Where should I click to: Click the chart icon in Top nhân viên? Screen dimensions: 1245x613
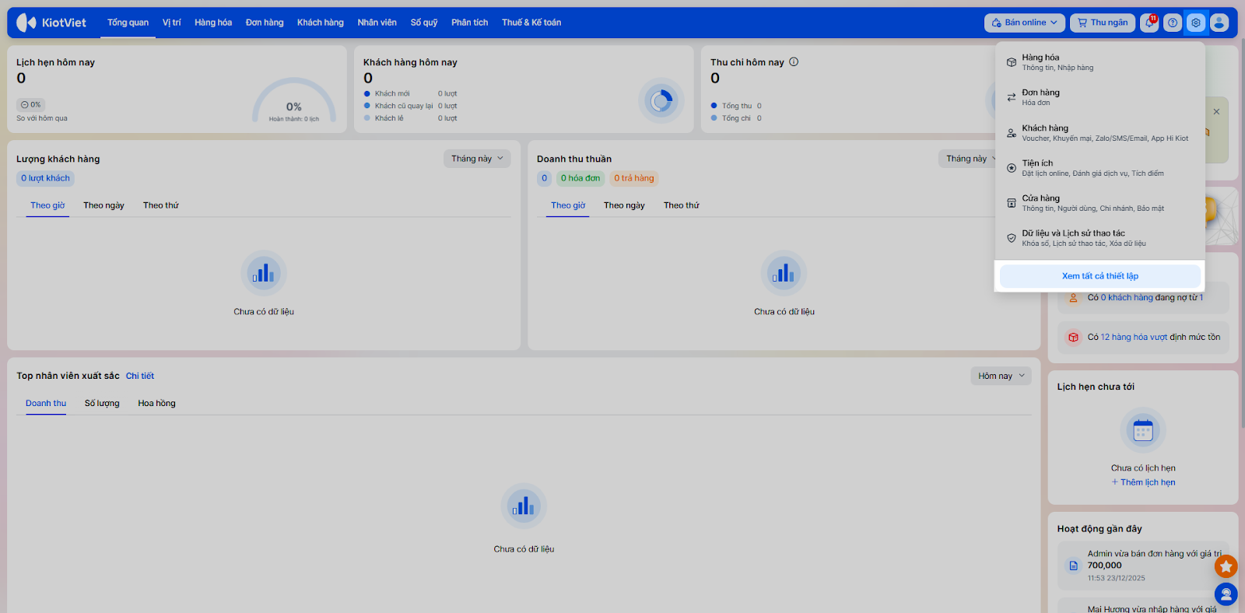click(524, 506)
